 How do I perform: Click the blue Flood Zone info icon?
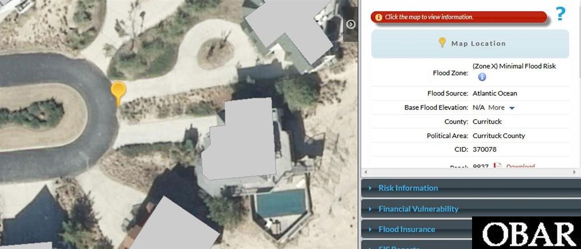[482, 77]
